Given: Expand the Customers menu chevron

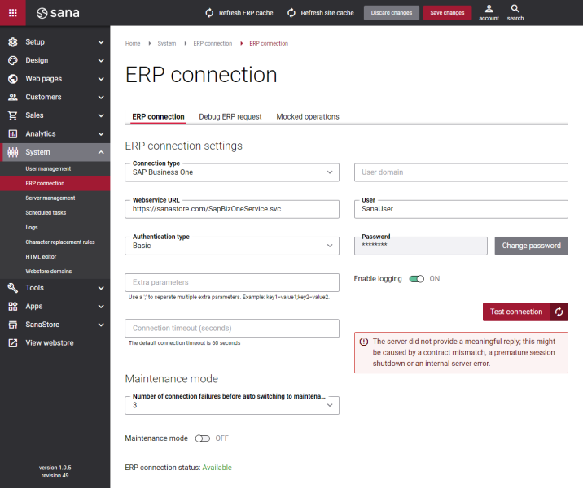Looking at the screenshot, I should [x=101, y=97].
